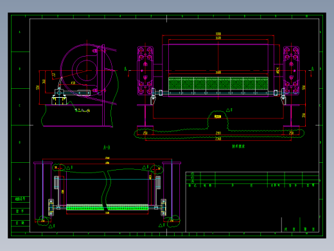Select top-right revision triangle in bottom plan view
This screenshot has width=334, height=251.
point(145,167)
